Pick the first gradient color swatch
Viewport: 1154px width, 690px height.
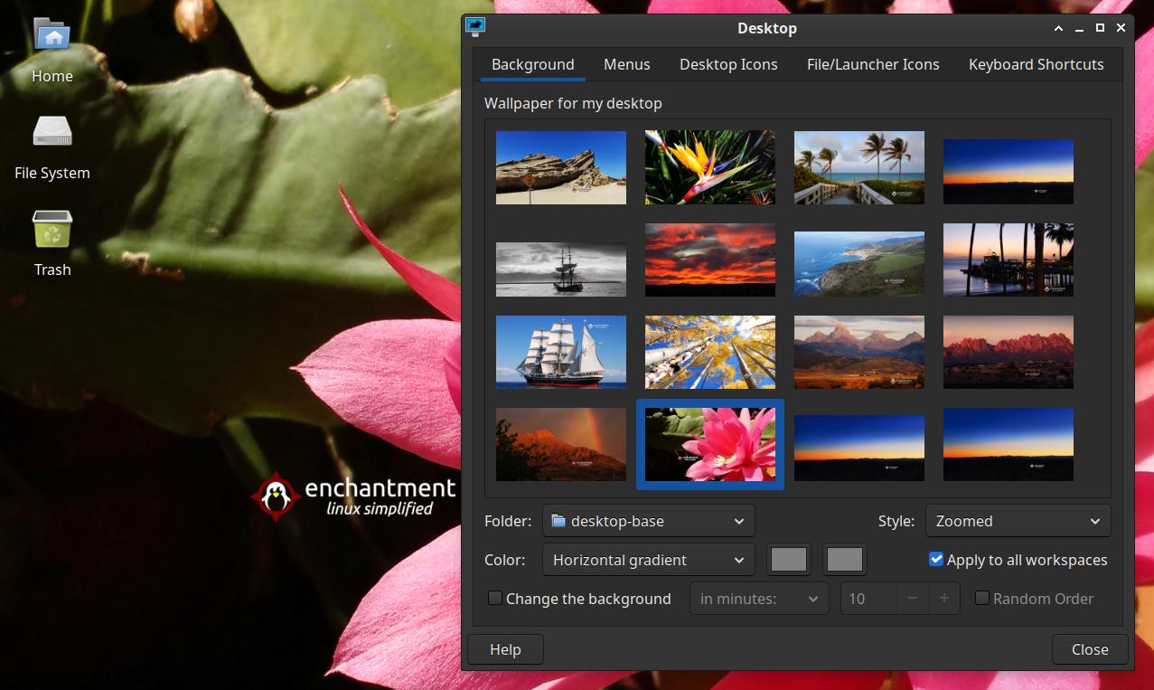coord(789,560)
